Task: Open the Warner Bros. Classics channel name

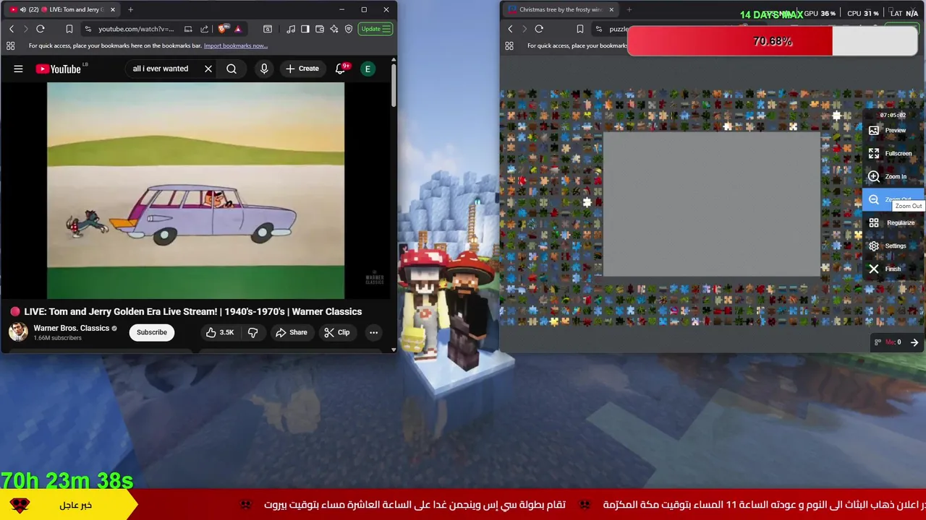Action: pos(71,328)
